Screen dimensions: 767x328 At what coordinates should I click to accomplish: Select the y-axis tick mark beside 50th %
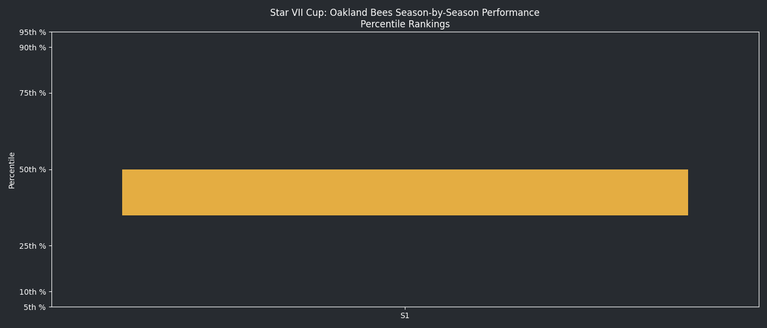pos(50,169)
